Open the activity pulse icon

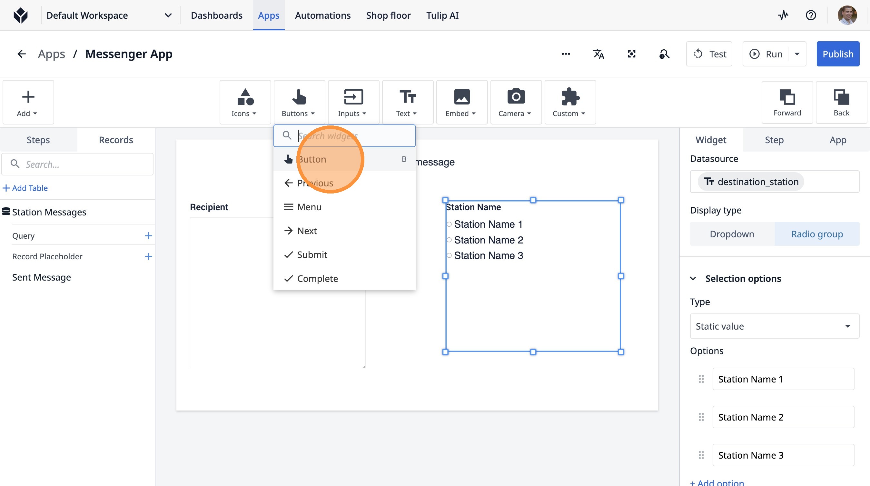tap(783, 15)
